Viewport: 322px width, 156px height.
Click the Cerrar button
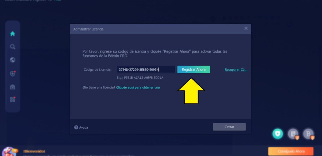(x=229, y=127)
